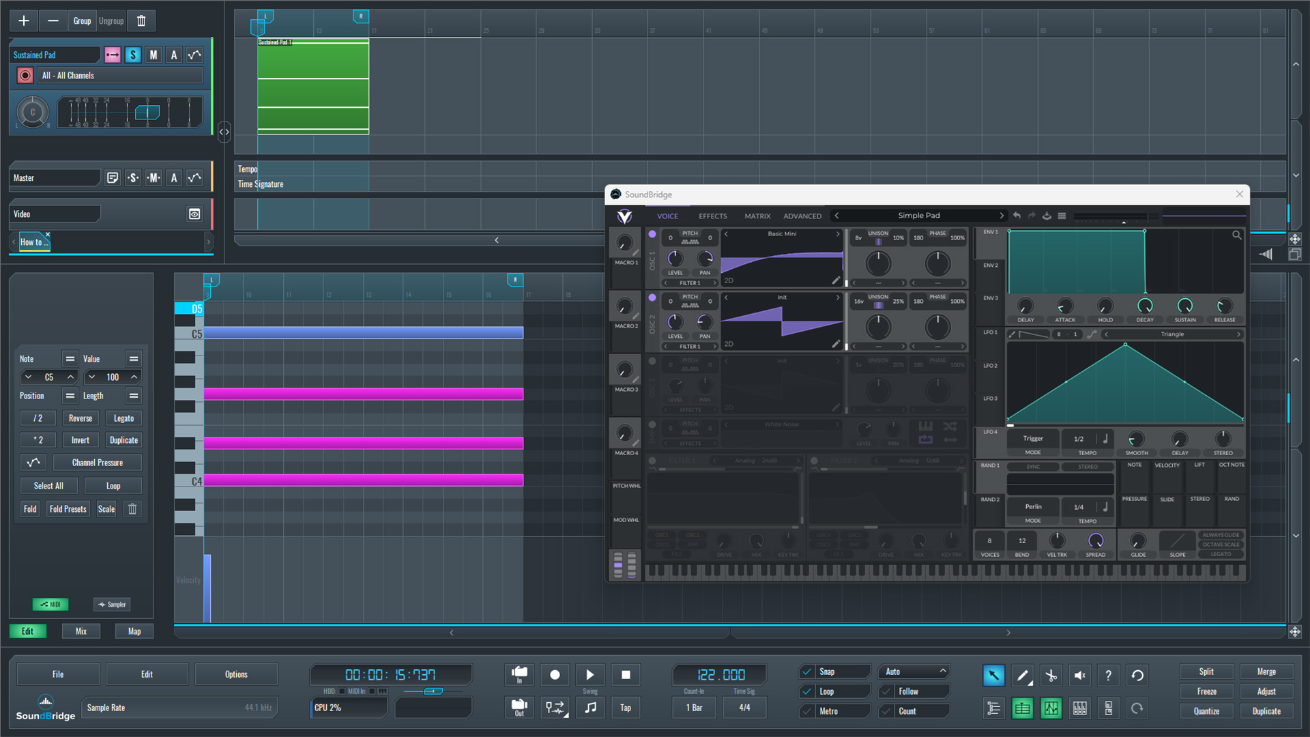The width and height of the screenshot is (1310, 737).
Task: Select the mute speaker tool
Action: click(x=1079, y=676)
